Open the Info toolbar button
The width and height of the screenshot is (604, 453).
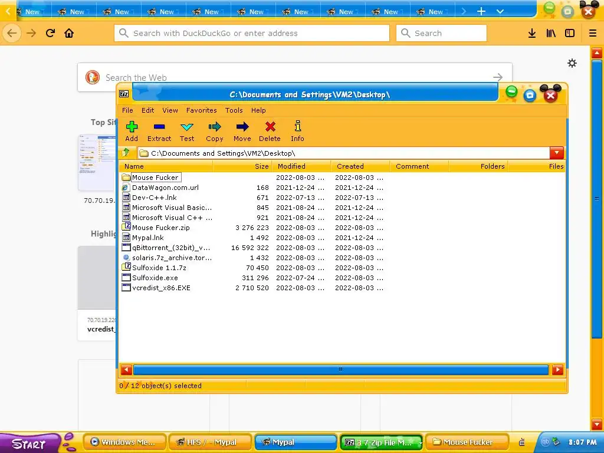pos(297,132)
